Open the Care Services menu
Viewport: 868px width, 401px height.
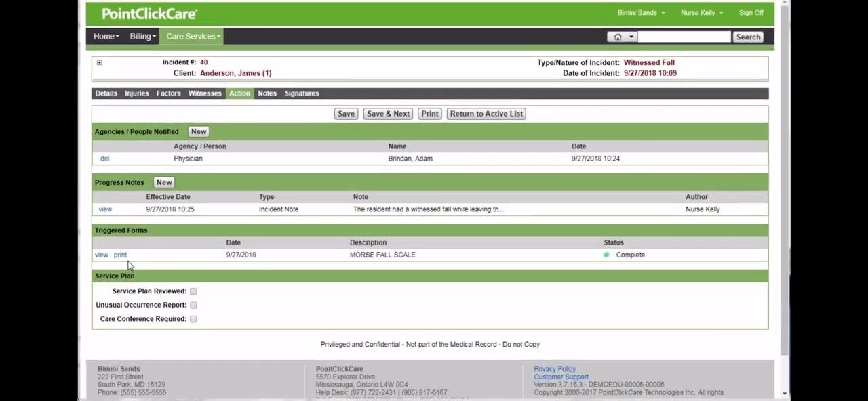pos(193,36)
